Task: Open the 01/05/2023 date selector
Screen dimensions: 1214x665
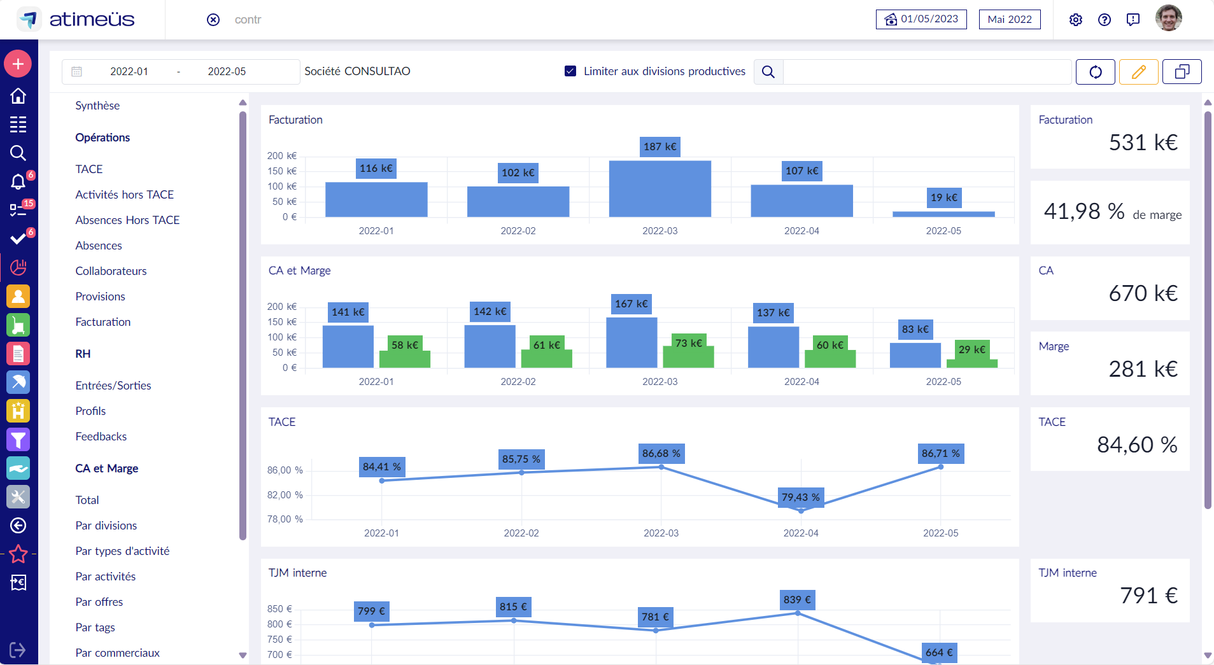Action: click(x=921, y=19)
